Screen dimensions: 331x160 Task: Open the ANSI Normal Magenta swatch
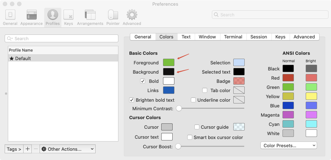coord(288,115)
